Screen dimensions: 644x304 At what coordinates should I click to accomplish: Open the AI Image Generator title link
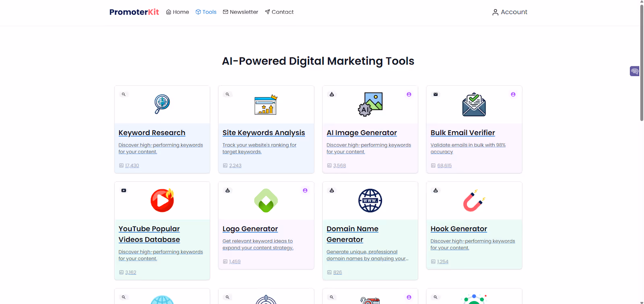click(x=362, y=133)
